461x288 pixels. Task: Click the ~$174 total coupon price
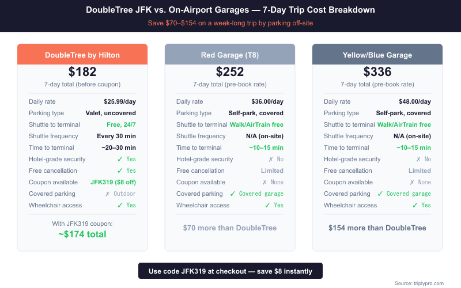point(82,234)
